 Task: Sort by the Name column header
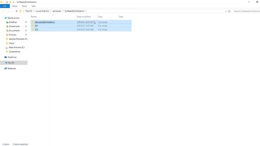pos(34,17)
